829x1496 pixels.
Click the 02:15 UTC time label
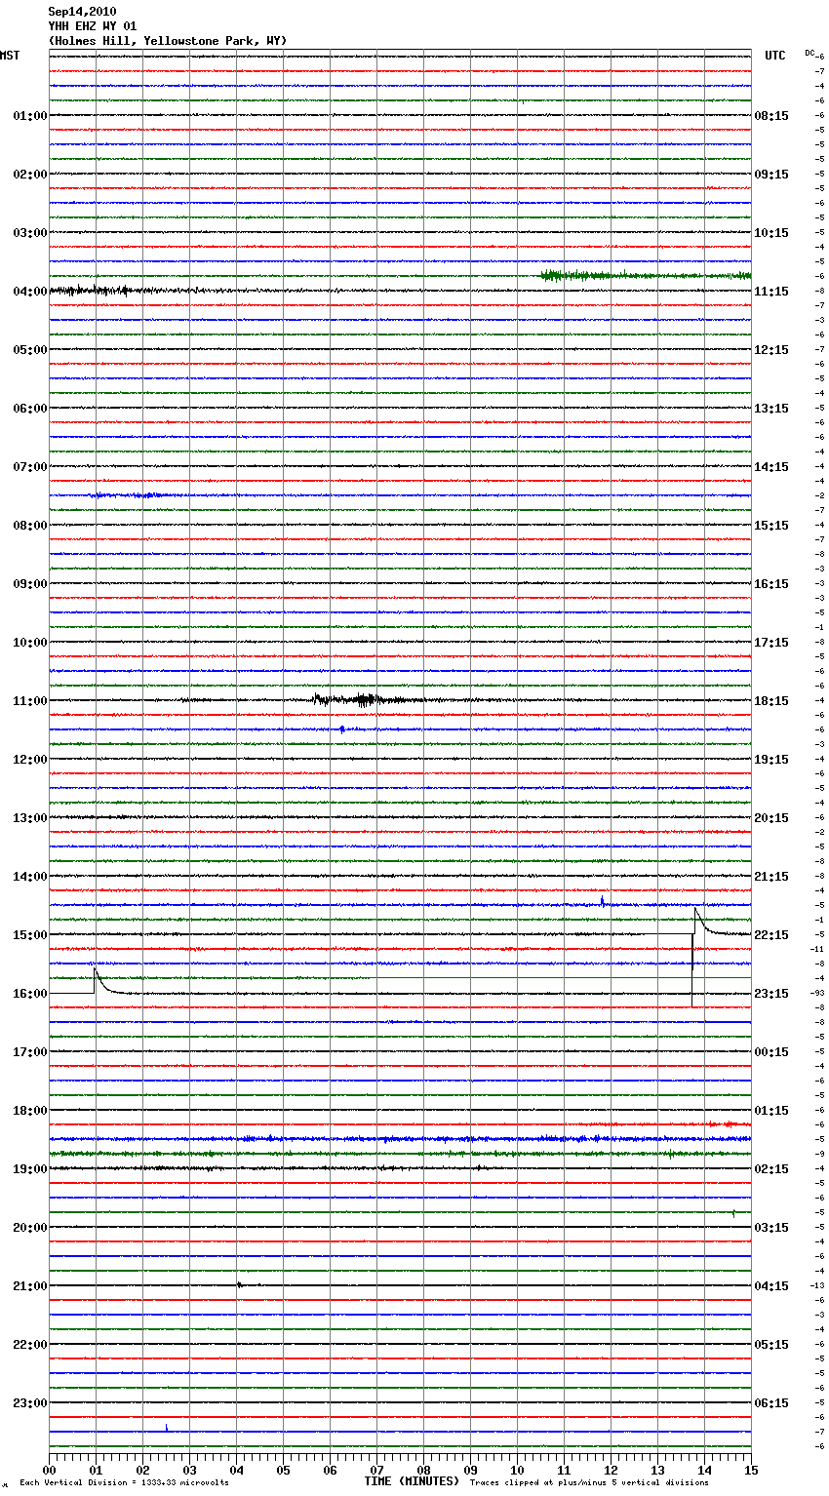pos(771,1169)
